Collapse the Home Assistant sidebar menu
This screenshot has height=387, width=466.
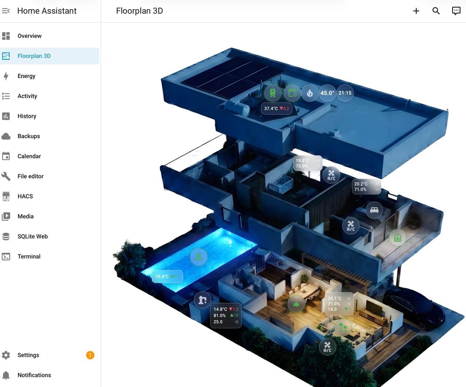click(6, 11)
